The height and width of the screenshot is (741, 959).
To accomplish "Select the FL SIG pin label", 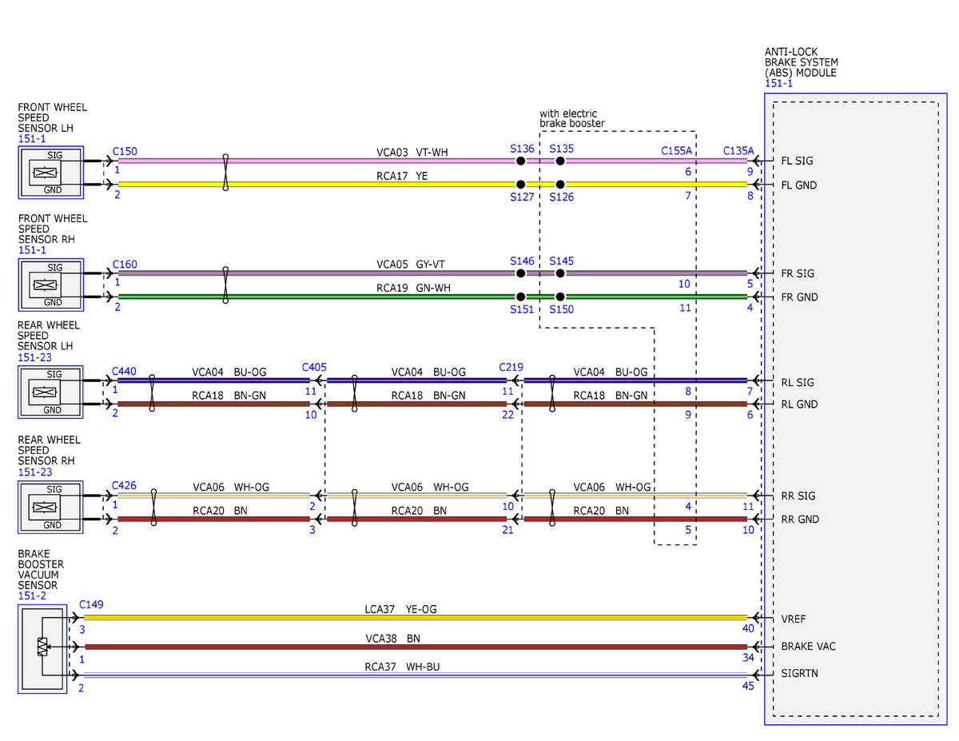I will pos(798,161).
